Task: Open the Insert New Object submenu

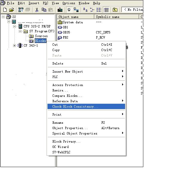Action: click(x=86, y=71)
